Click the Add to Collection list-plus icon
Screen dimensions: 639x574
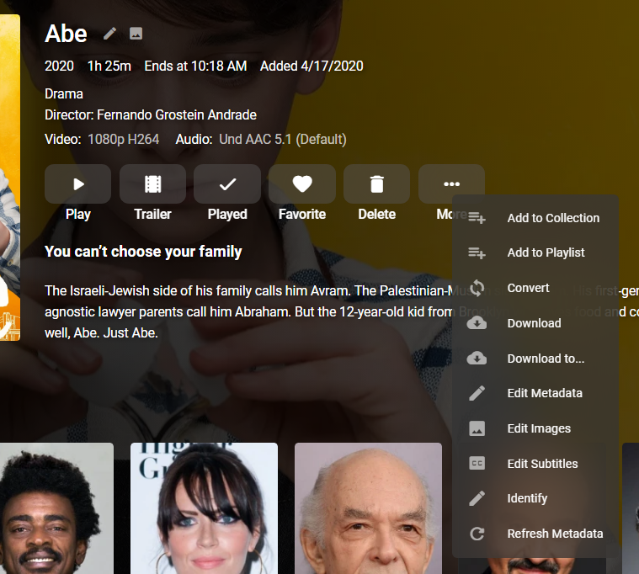pos(477,218)
